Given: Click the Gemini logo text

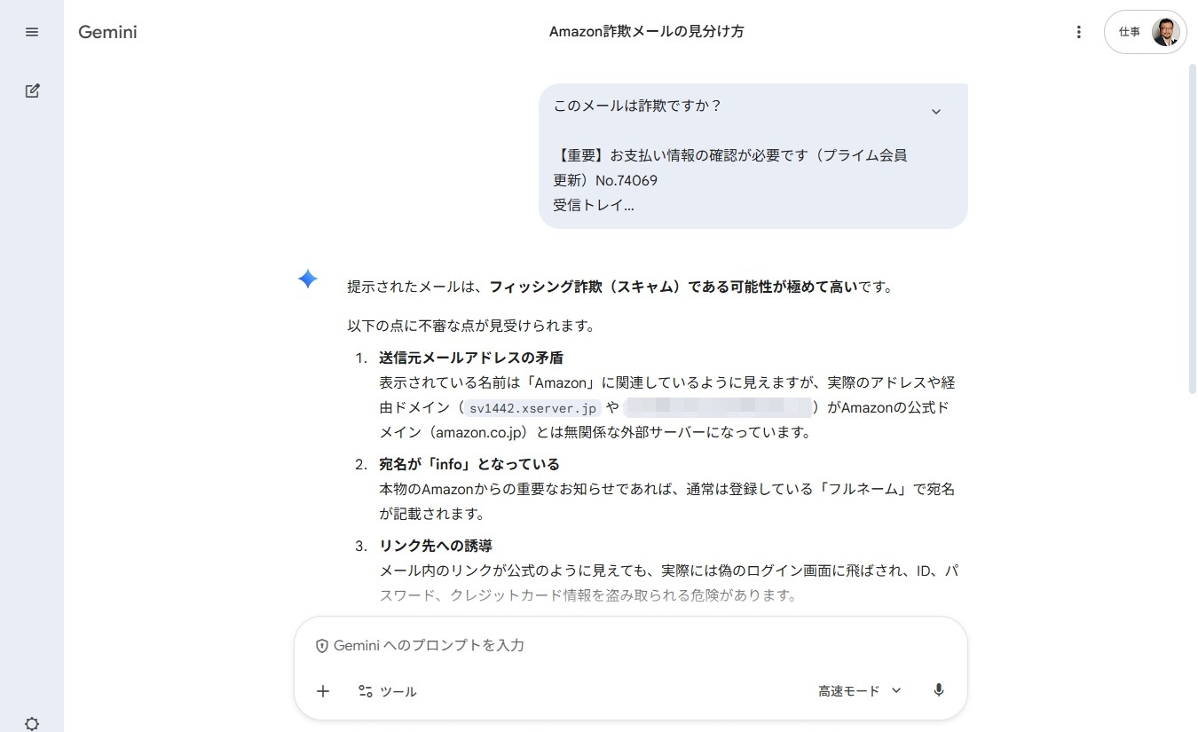Looking at the screenshot, I should tap(107, 32).
